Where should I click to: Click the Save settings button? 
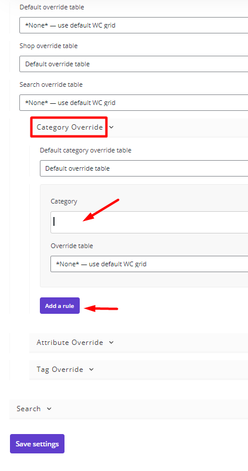[38, 443]
